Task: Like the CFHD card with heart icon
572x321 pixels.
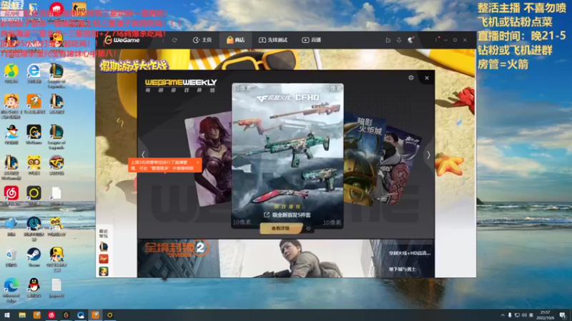Action: (309, 228)
